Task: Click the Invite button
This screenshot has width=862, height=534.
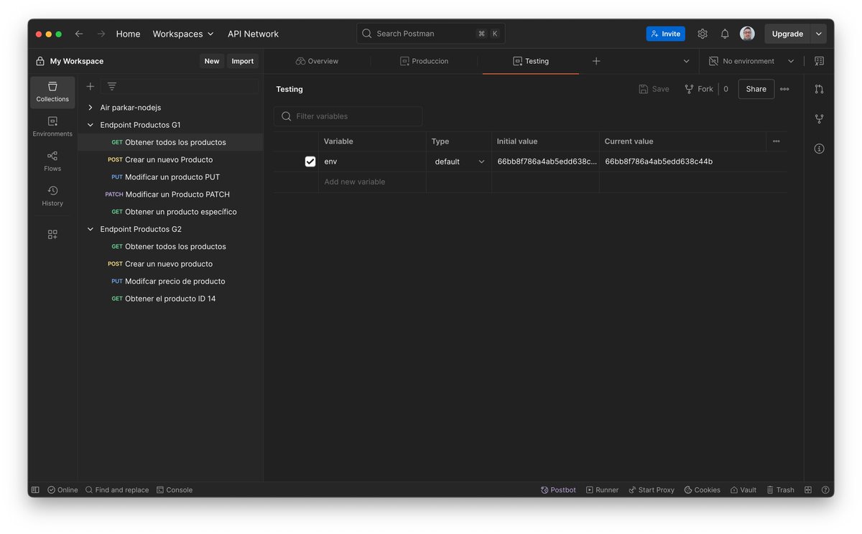Action: click(x=666, y=34)
